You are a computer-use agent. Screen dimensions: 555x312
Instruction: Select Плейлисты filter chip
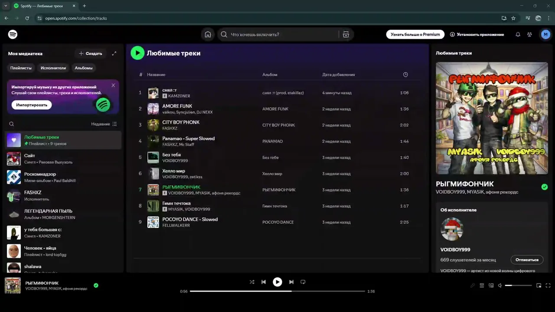[x=21, y=68]
